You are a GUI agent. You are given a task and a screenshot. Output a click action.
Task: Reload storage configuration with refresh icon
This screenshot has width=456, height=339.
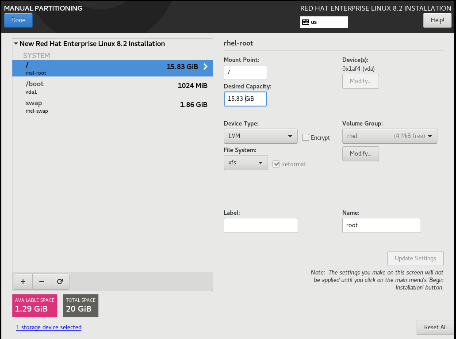60,282
